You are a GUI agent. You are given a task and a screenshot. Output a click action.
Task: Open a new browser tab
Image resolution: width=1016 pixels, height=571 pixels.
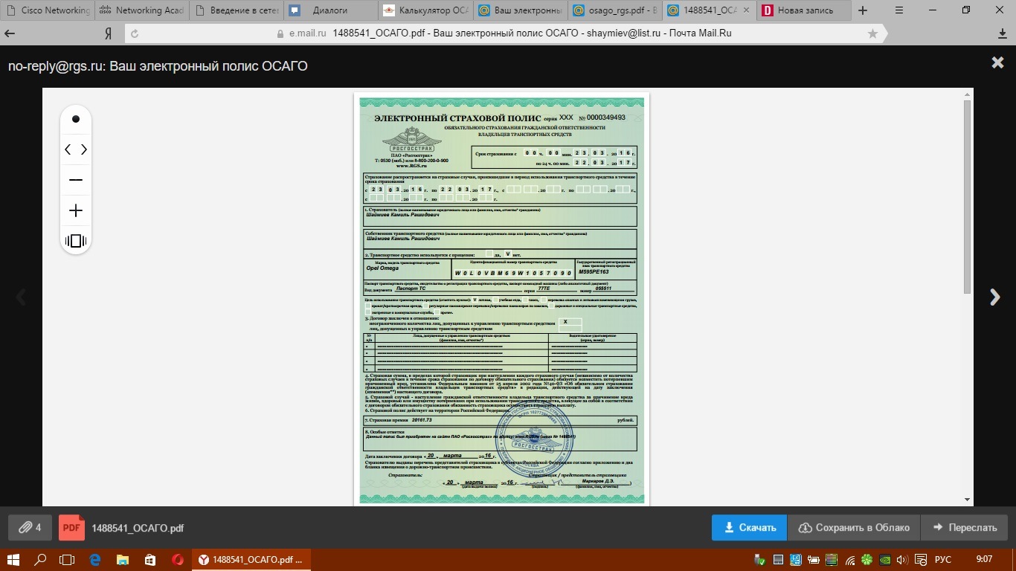(x=863, y=10)
